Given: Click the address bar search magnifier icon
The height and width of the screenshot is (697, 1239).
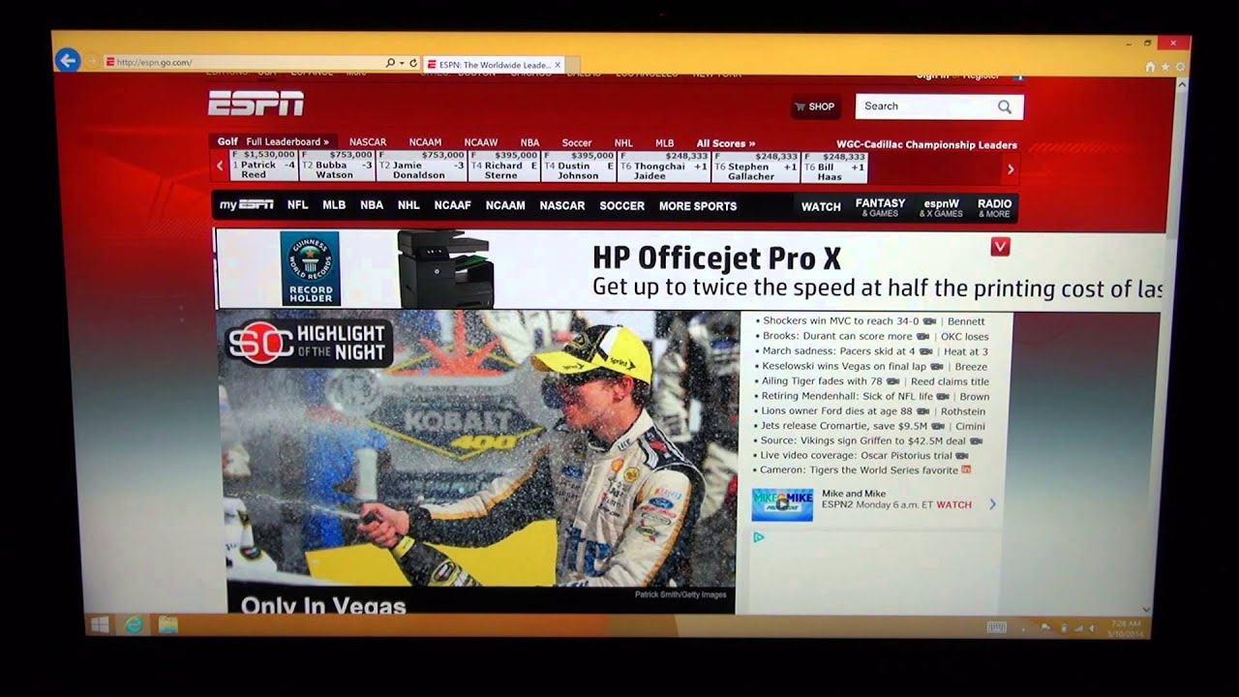Looking at the screenshot, I should pos(390,63).
